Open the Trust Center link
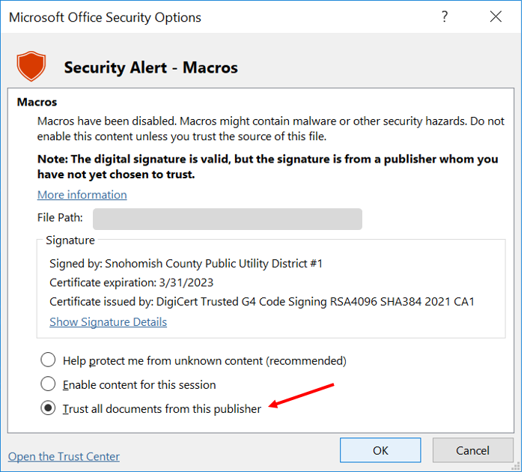Viewport: 524px width, 472px height. [64, 456]
